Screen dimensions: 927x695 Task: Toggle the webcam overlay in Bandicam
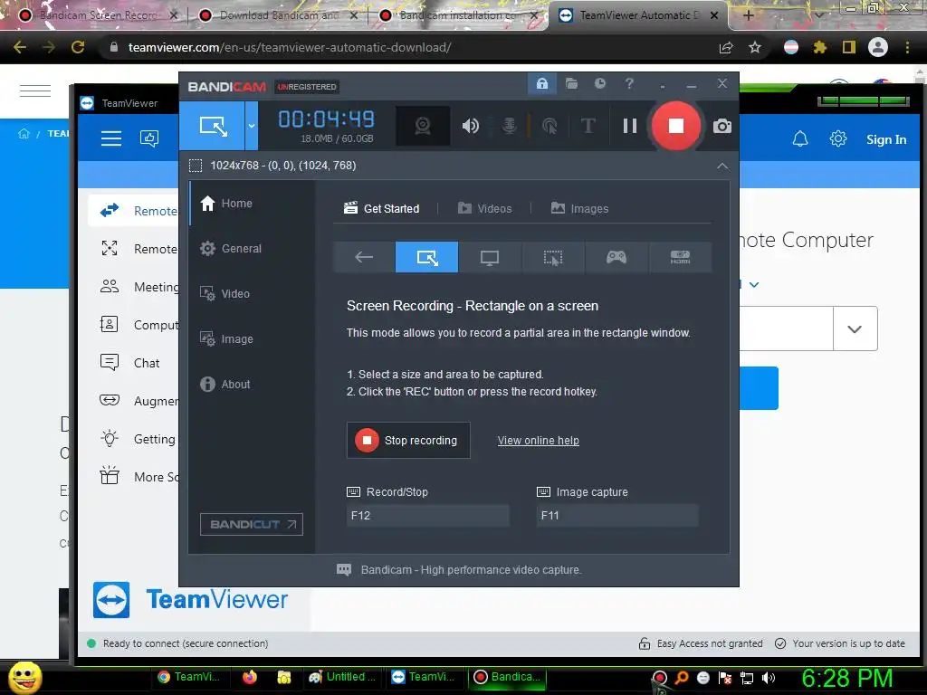pyautogui.click(x=422, y=126)
